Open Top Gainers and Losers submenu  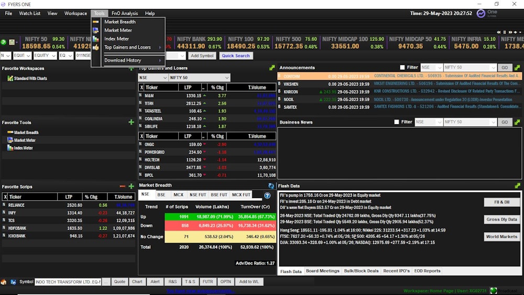pos(128,47)
